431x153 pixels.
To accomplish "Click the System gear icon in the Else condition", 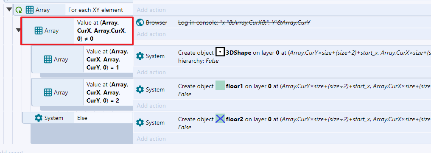I will tap(39, 118).
